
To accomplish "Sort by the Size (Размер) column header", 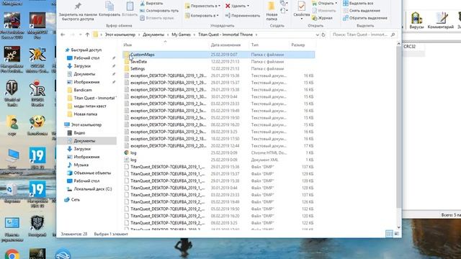I will [297, 45].
